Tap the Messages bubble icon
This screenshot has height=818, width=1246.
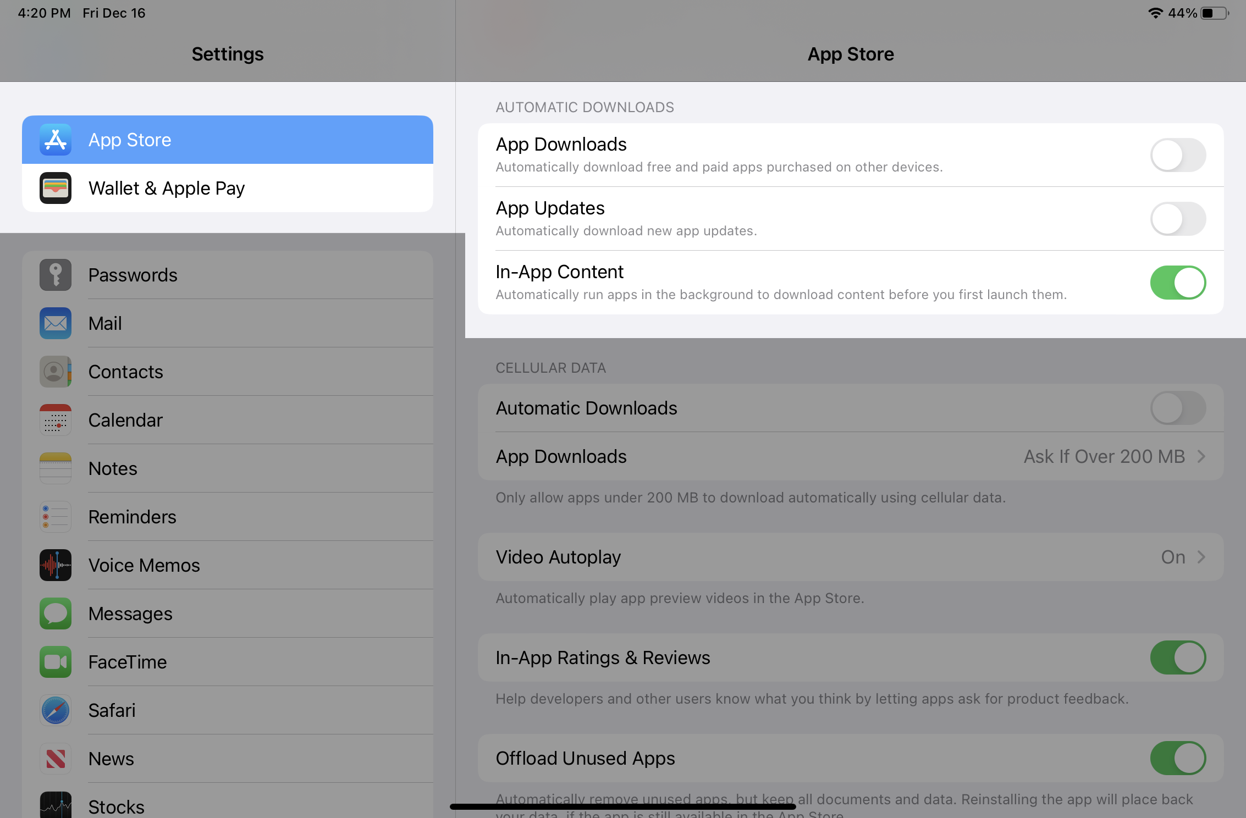click(56, 613)
